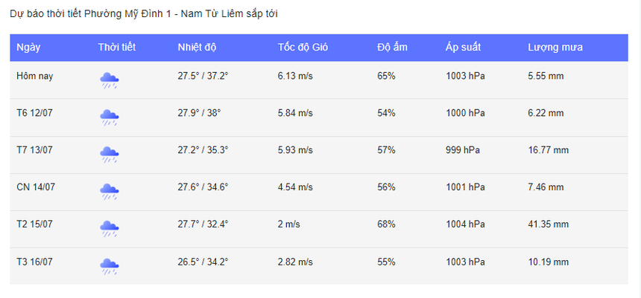Select the 27.2° / 35.3° temperature cell

pyautogui.click(x=203, y=150)
